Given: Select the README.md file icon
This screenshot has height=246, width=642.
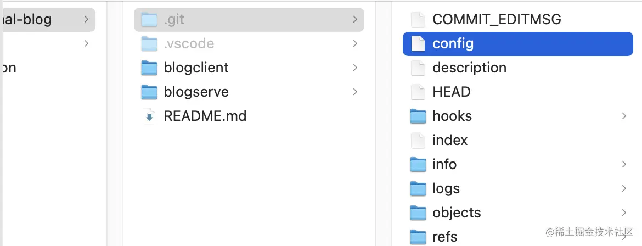Looking at the screenshot, I should 149,116.
